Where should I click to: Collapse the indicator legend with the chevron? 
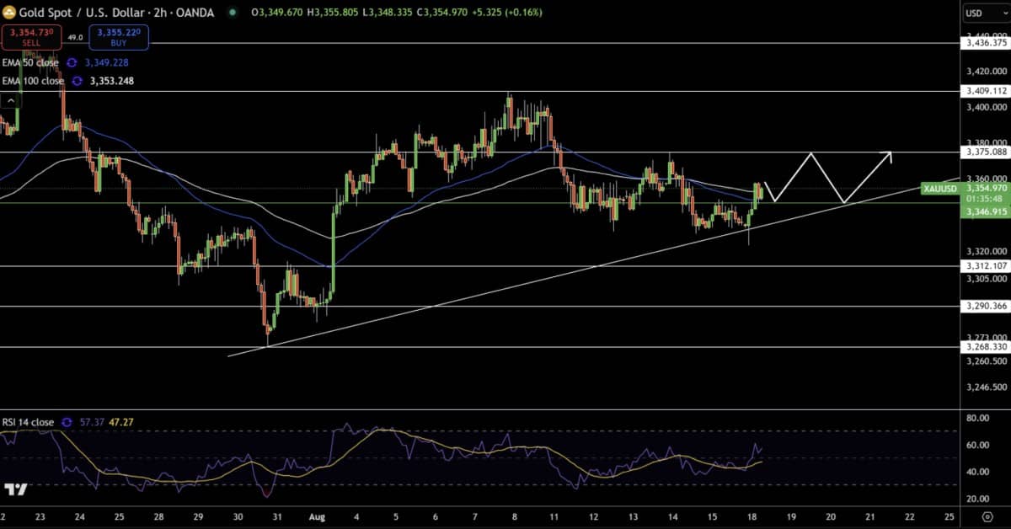[x=11, y=101]
